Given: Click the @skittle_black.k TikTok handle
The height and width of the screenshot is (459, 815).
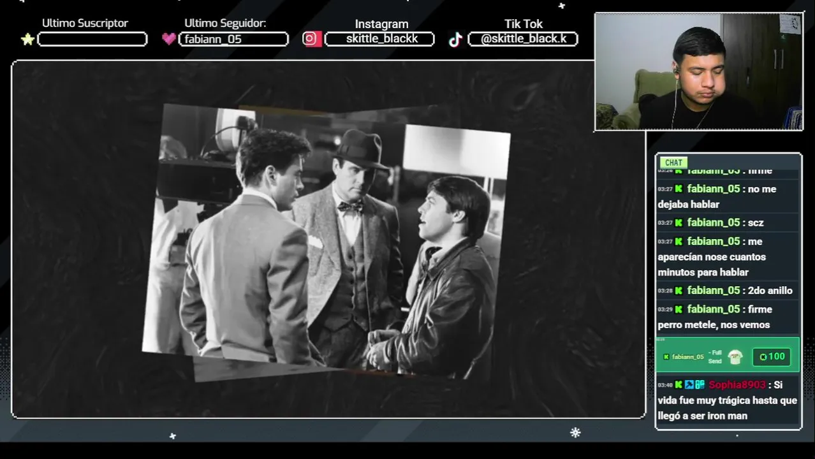Looking at the screenshot, I should (x=523, y=39).
